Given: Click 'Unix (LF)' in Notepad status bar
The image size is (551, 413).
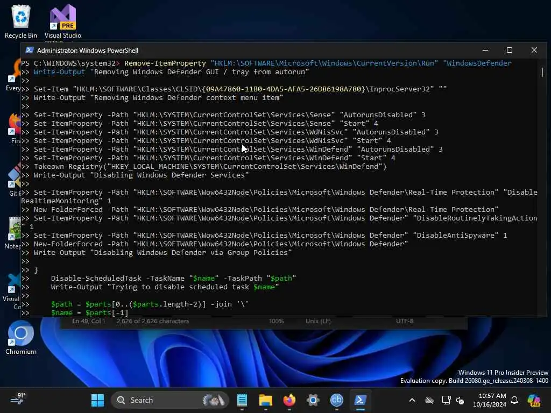Looking at the screenshot, I should click(x=318, y=321).
